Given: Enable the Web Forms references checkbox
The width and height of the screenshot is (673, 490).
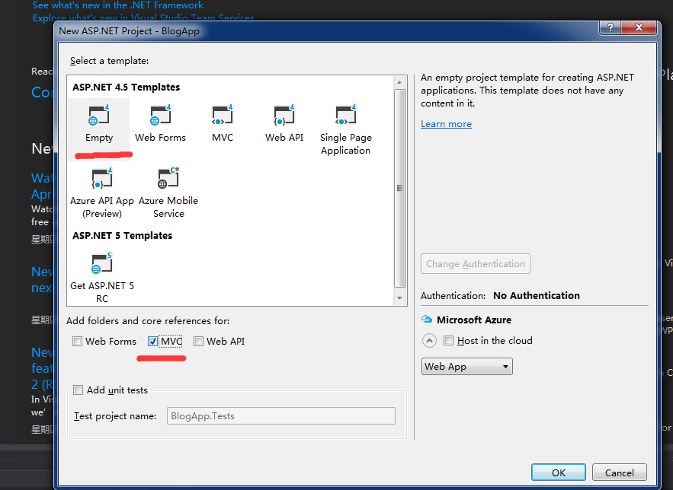Looking at the screenshot, I should click(x=77, y=342).
